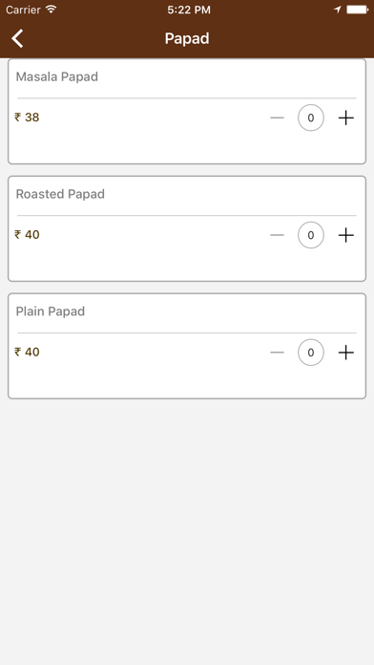Decrease Plain Papad quantity with minus
Viewport: 374px width, 665px height.
[277, 353]
